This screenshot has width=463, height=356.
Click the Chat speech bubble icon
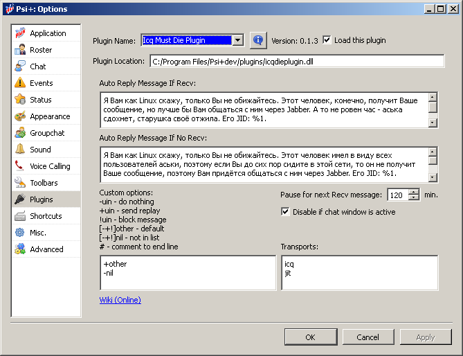click(x=20, y=66)
